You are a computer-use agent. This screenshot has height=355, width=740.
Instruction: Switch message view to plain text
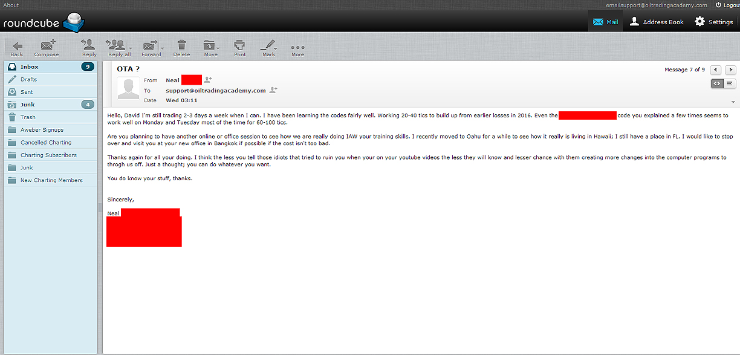pos(730,83)
